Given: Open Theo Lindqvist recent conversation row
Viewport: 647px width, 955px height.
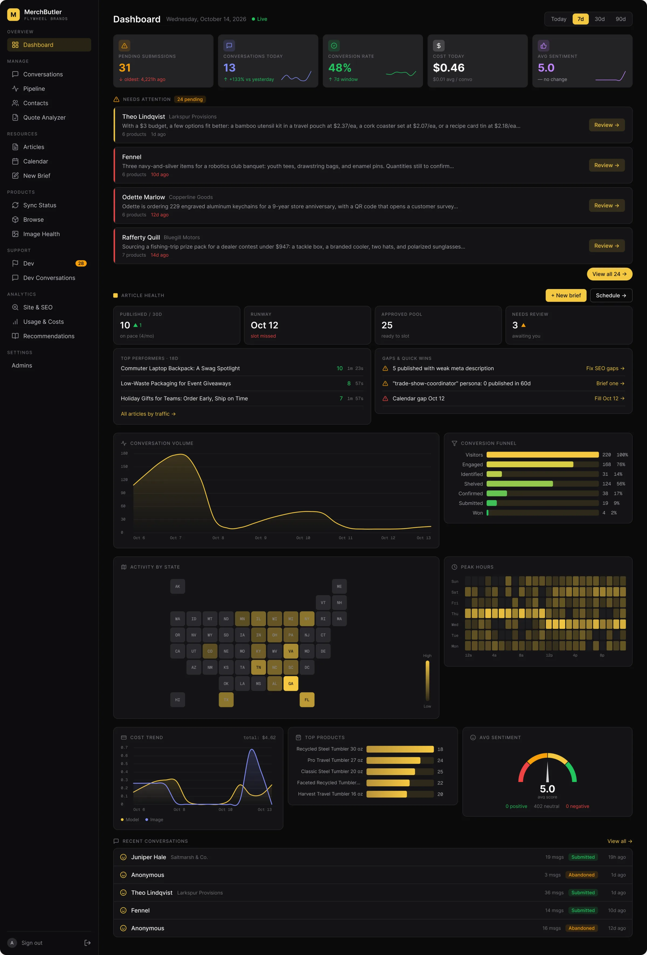Looking at the screenshot, I should tap(373, 893).
